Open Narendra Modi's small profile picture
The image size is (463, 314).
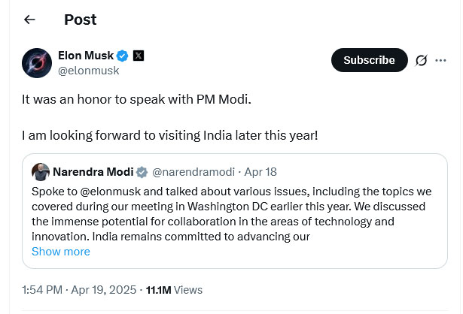41,172
